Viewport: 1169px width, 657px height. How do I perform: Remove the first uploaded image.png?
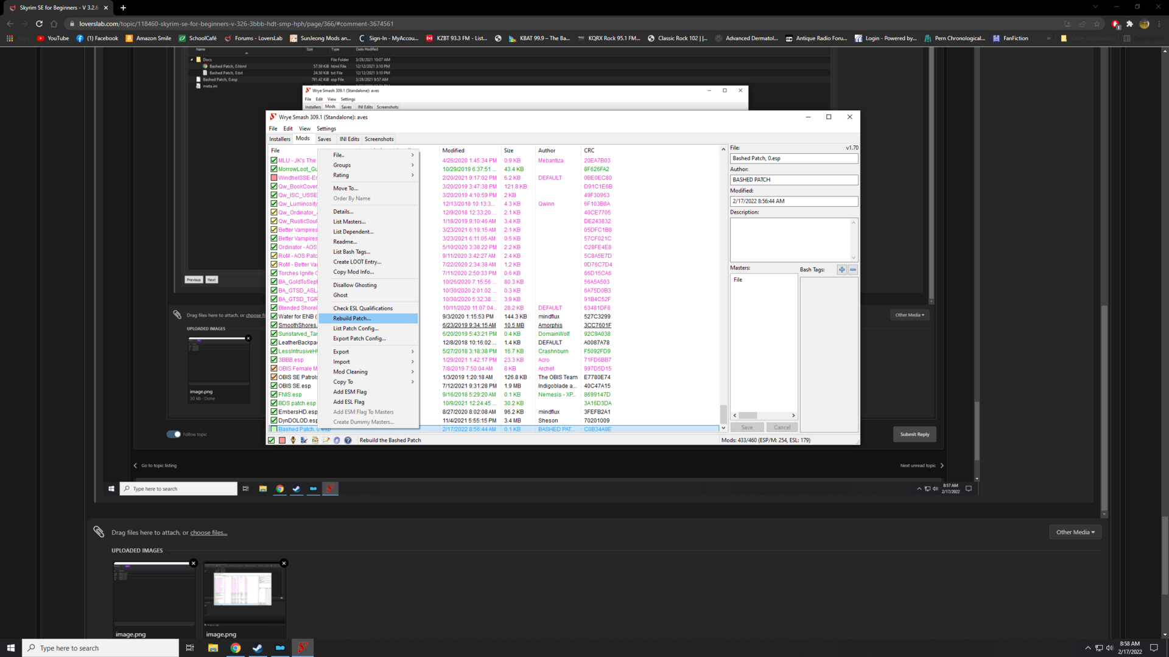194,563
